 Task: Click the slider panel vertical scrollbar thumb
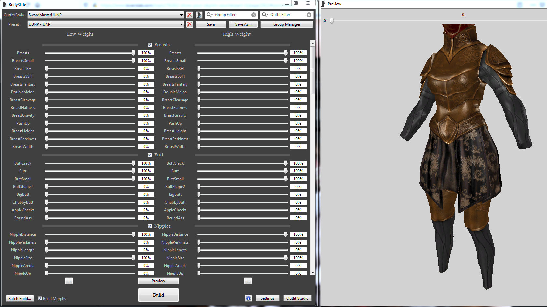tap(313, 70)
